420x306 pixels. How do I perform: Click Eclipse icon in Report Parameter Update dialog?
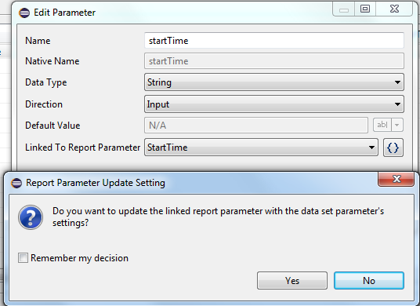point(16,183)
